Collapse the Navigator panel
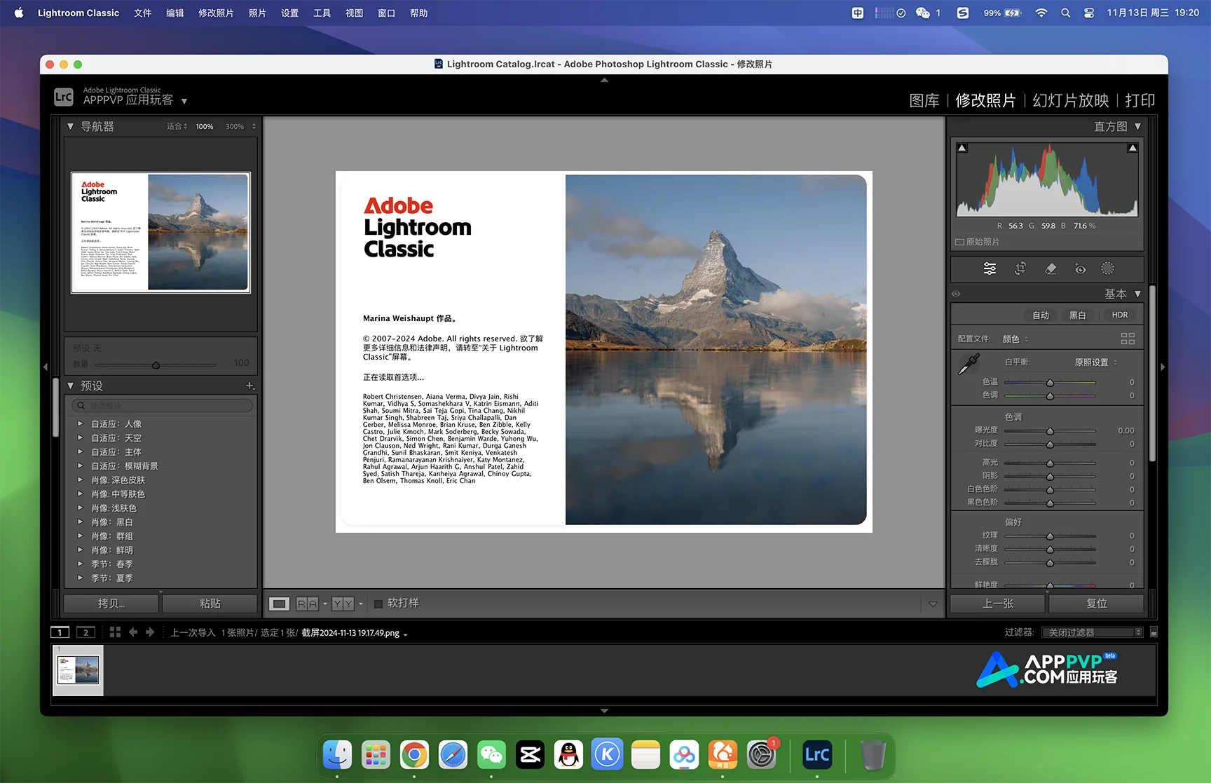 coord(70,126)
